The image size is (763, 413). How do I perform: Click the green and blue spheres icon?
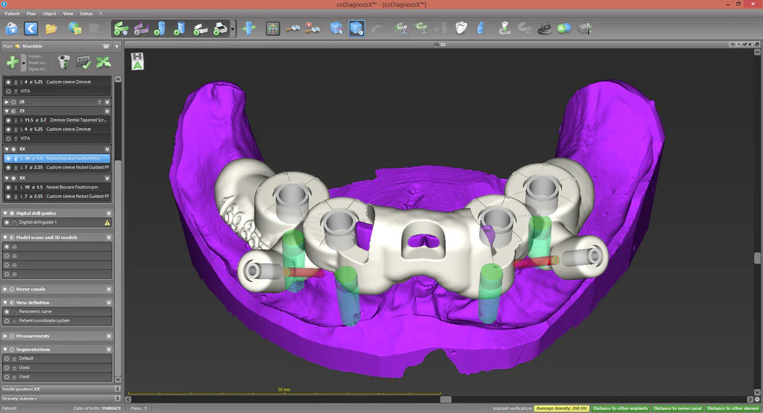pyautogui.click(x=564, y=29)
